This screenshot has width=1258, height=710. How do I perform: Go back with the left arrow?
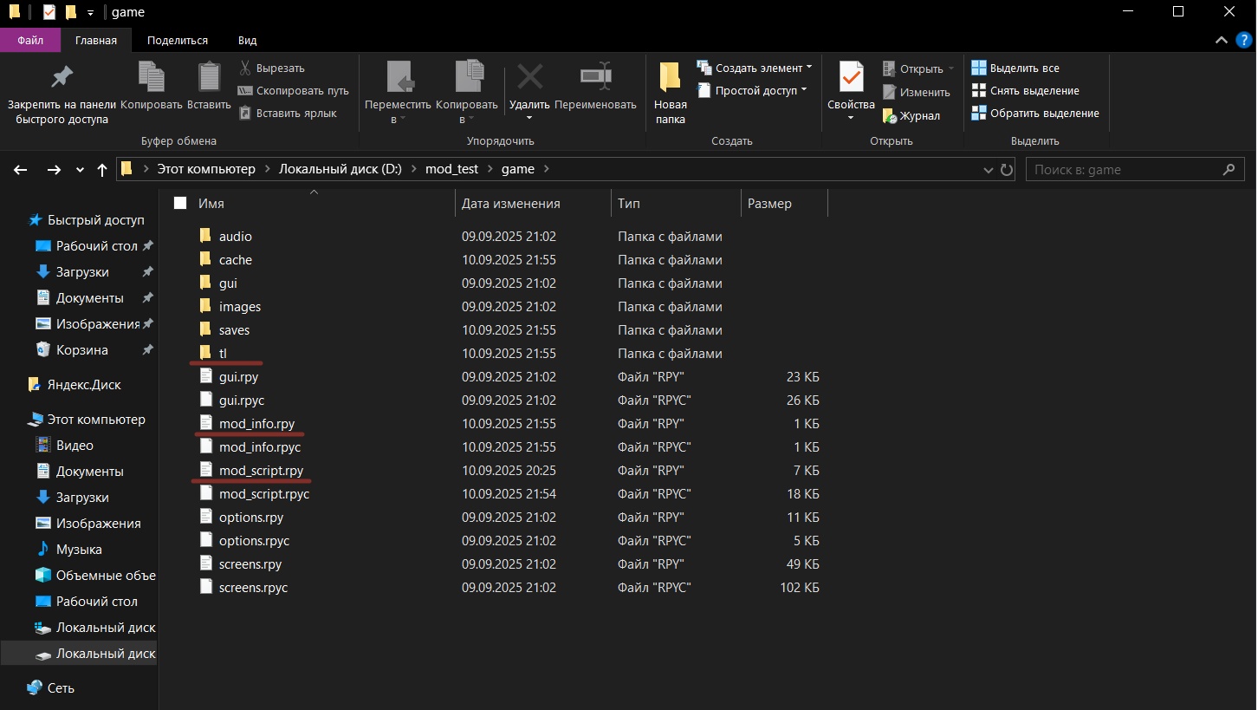coord(21,170)
